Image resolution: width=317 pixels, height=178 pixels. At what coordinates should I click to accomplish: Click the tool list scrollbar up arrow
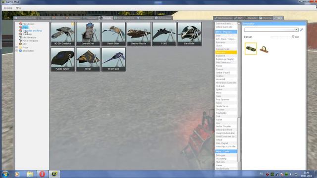(239, 23)
